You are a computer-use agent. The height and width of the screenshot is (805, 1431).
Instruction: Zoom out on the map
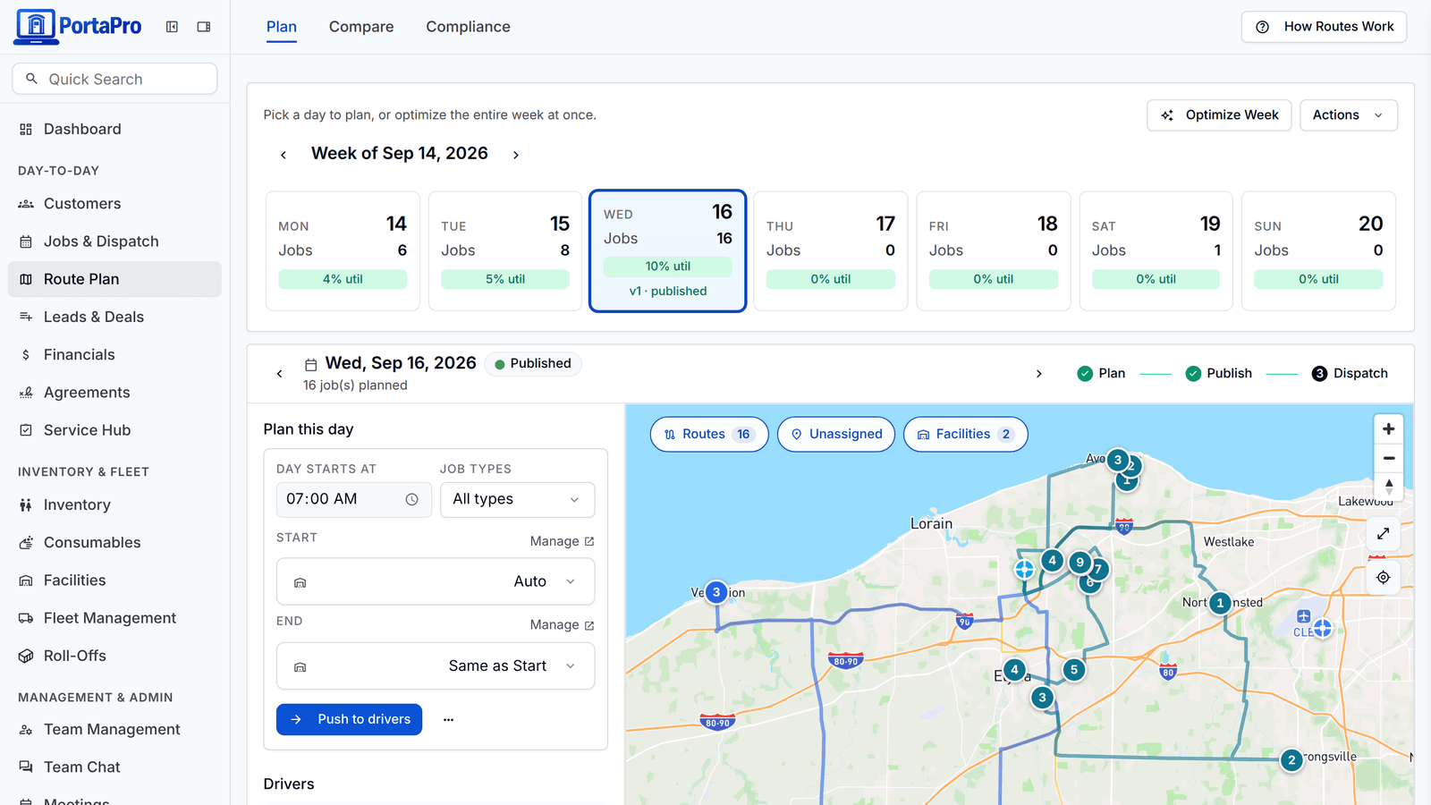pos(1388,458)
